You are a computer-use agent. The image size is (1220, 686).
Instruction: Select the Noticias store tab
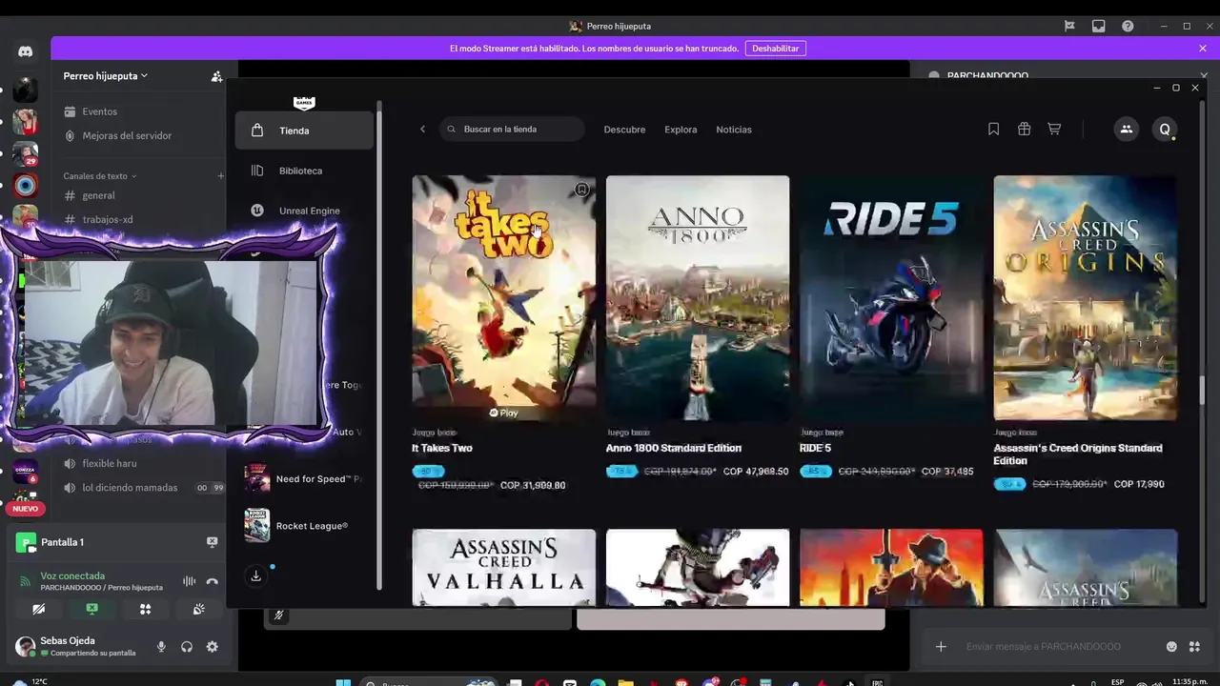click(x=734, y=130)
